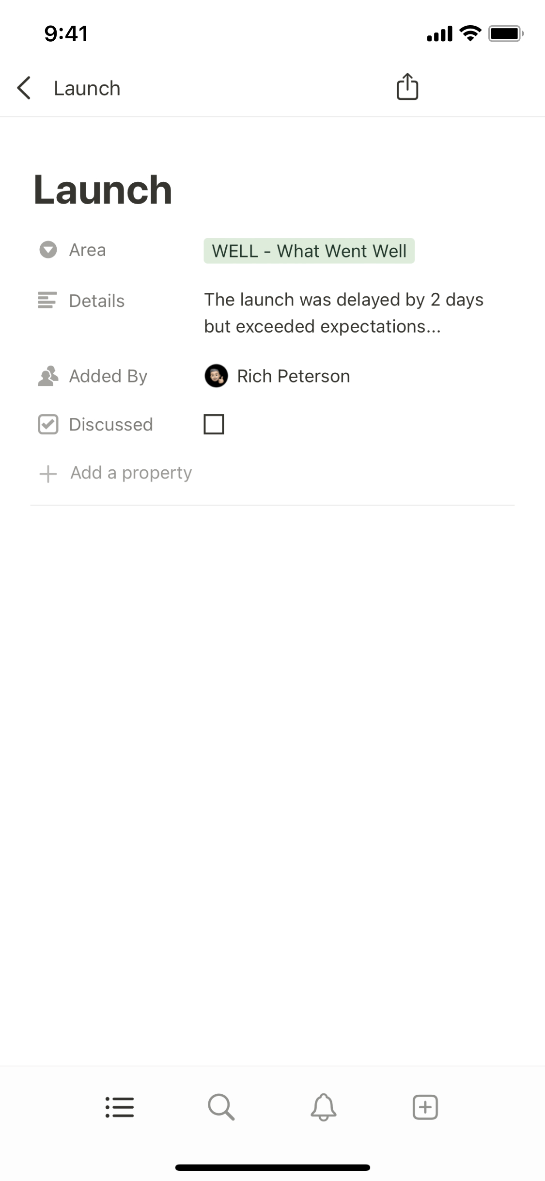Tap the Added By person icon
Screen dimensions: 545x1181
48,376
